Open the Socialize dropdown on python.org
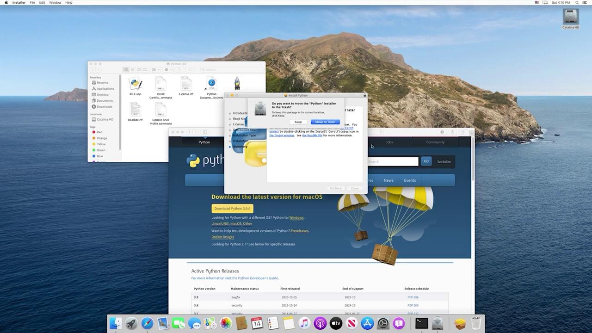Screen dimensions: 592x333 pos(444,162)
